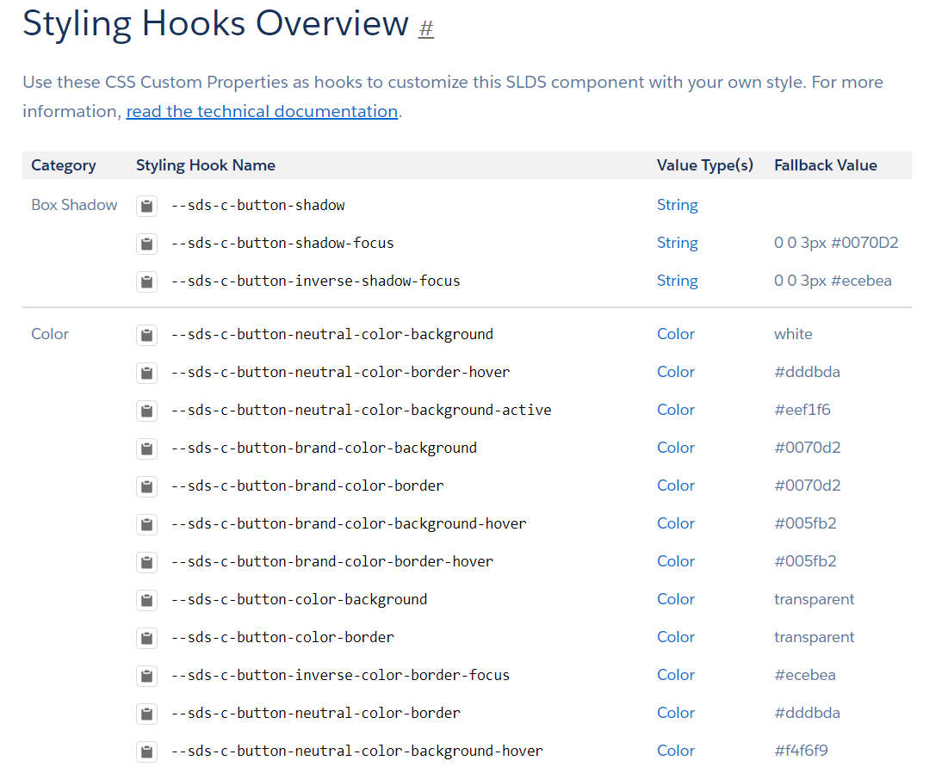Open String type link for --sds-c-button-shadow-focus
Image resolution: width=948 pixels, height=767 pixels.
[677, 243]
